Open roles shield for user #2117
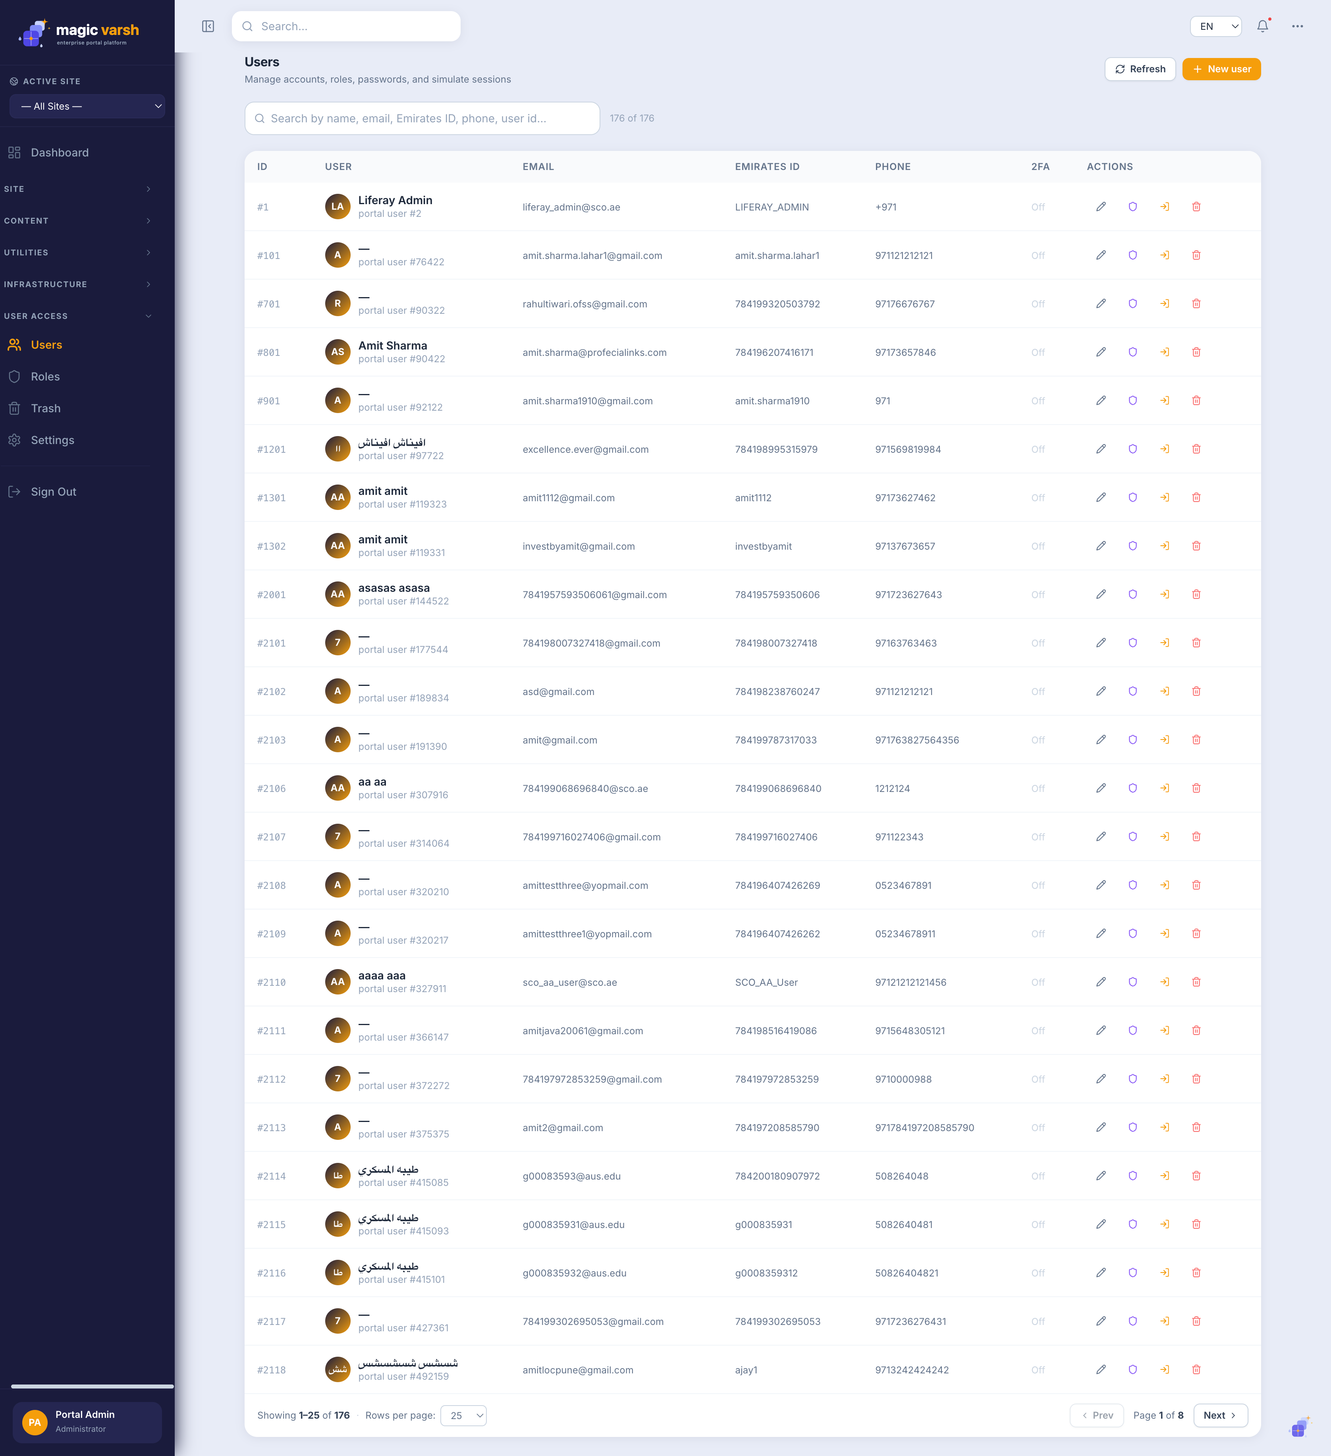The width and height of the screenshot is (1331, 1456). [x=1132, y=1320]
